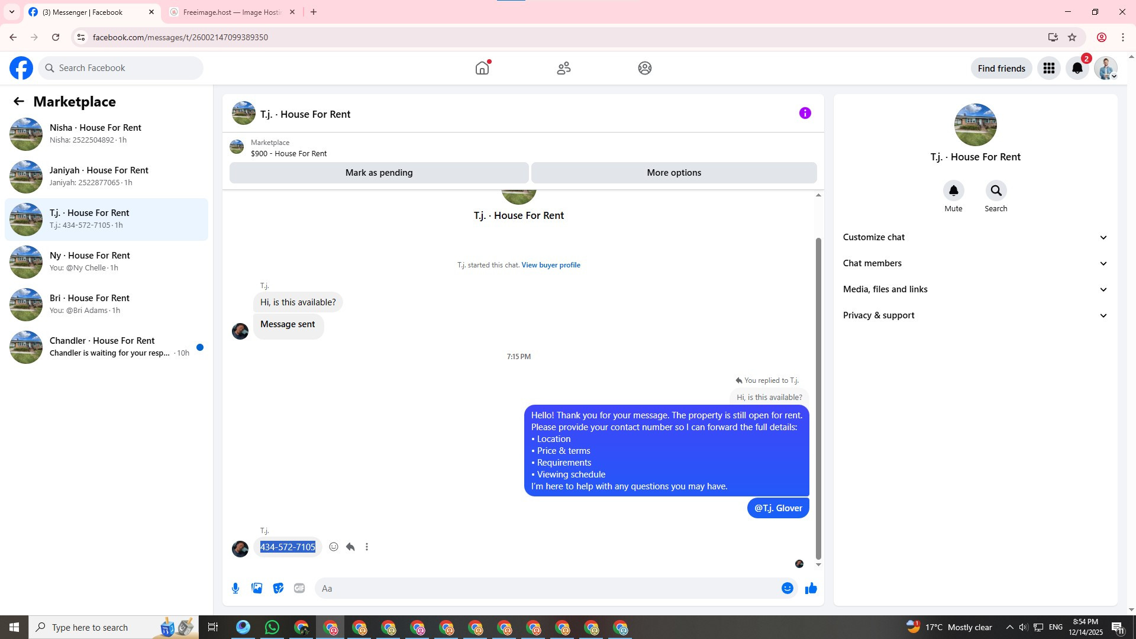Send a thumbs-up like
1136x639 pixels.
[811, 588]
